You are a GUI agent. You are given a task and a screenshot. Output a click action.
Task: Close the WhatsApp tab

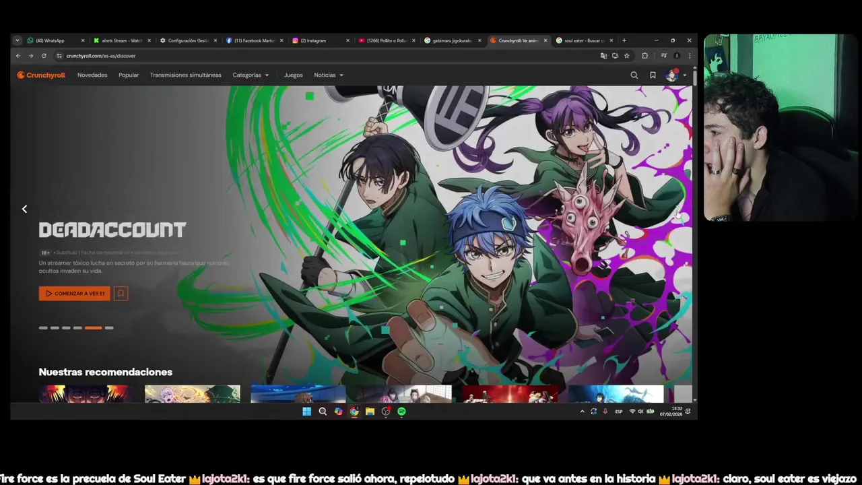point(83,40)
